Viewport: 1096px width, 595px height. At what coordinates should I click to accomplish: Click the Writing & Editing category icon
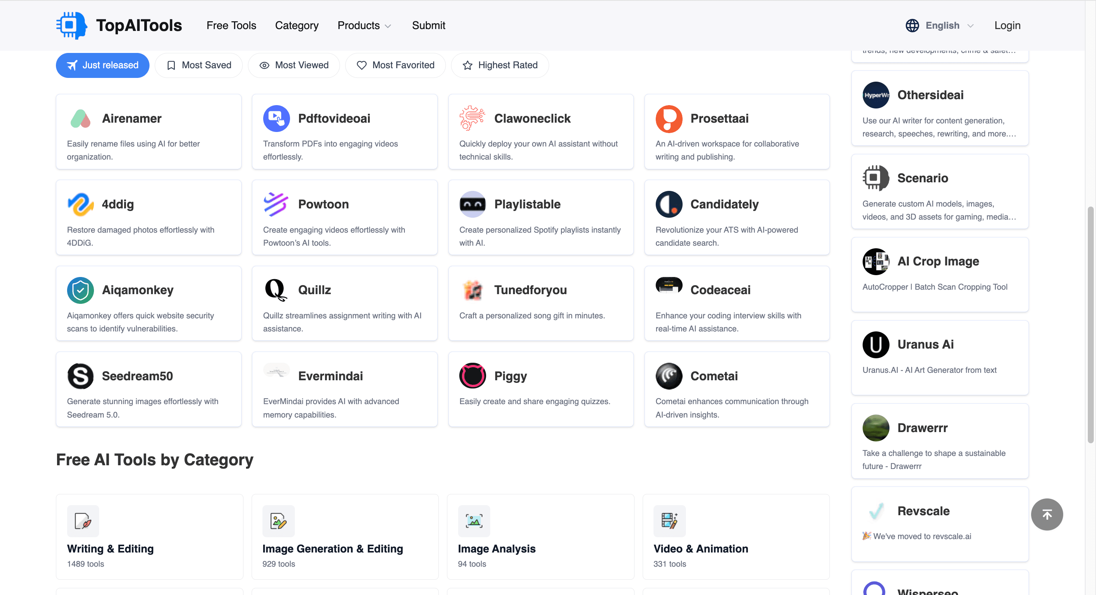(83, 521)
